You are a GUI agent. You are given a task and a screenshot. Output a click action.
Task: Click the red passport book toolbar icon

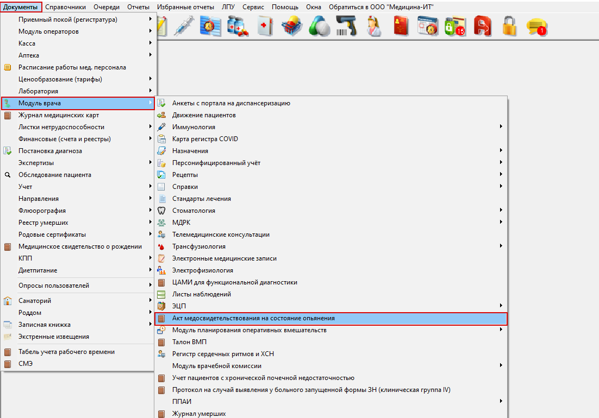click(x=401, y=26)
